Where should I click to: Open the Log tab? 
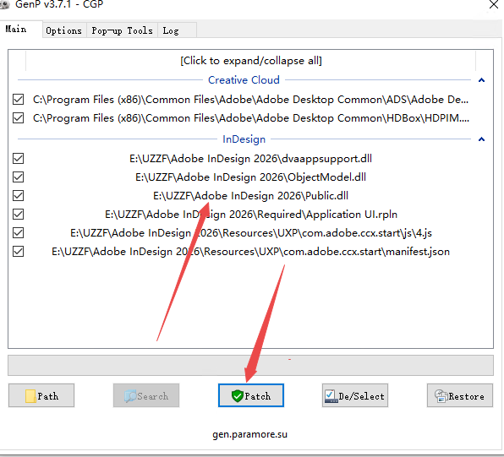point(171,30)
